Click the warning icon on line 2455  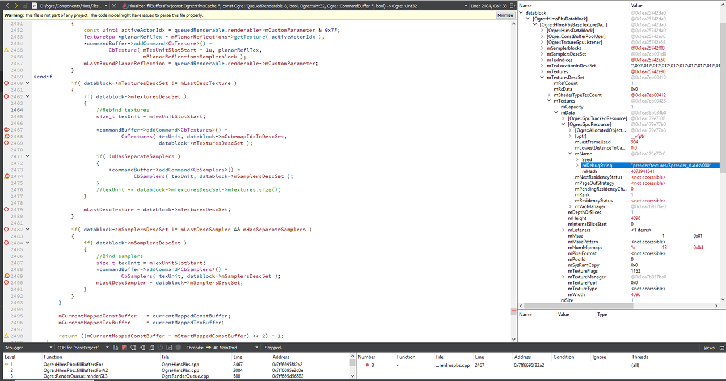tap(6, 50)
